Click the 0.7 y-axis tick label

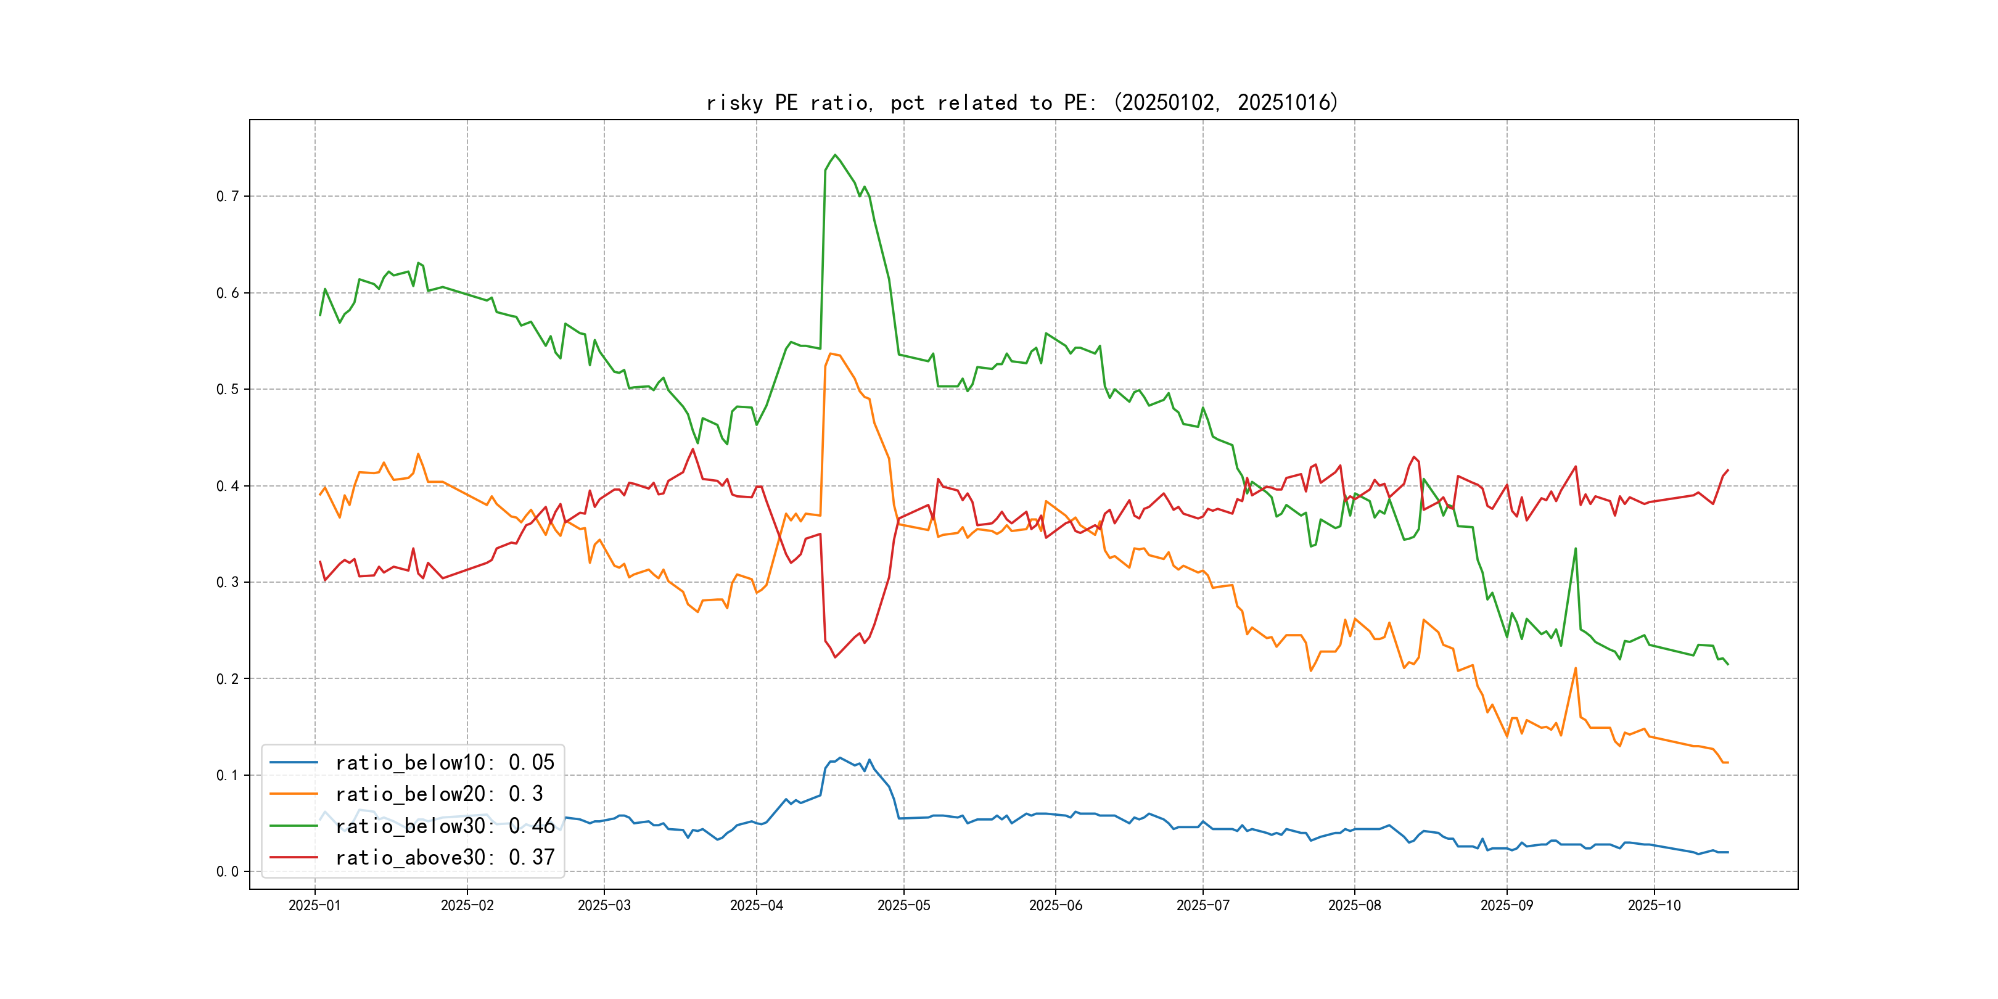228,196
